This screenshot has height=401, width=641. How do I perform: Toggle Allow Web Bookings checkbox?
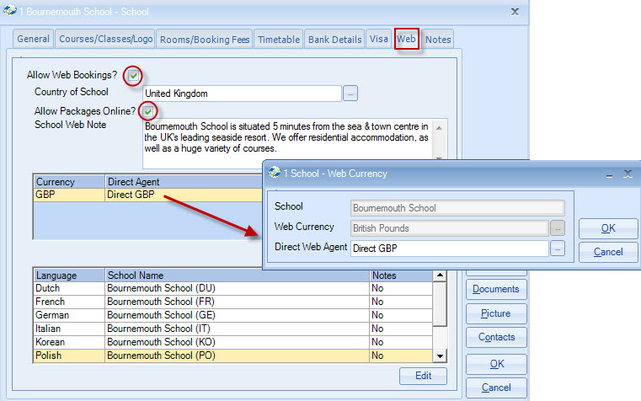click(x=132, y=76)
